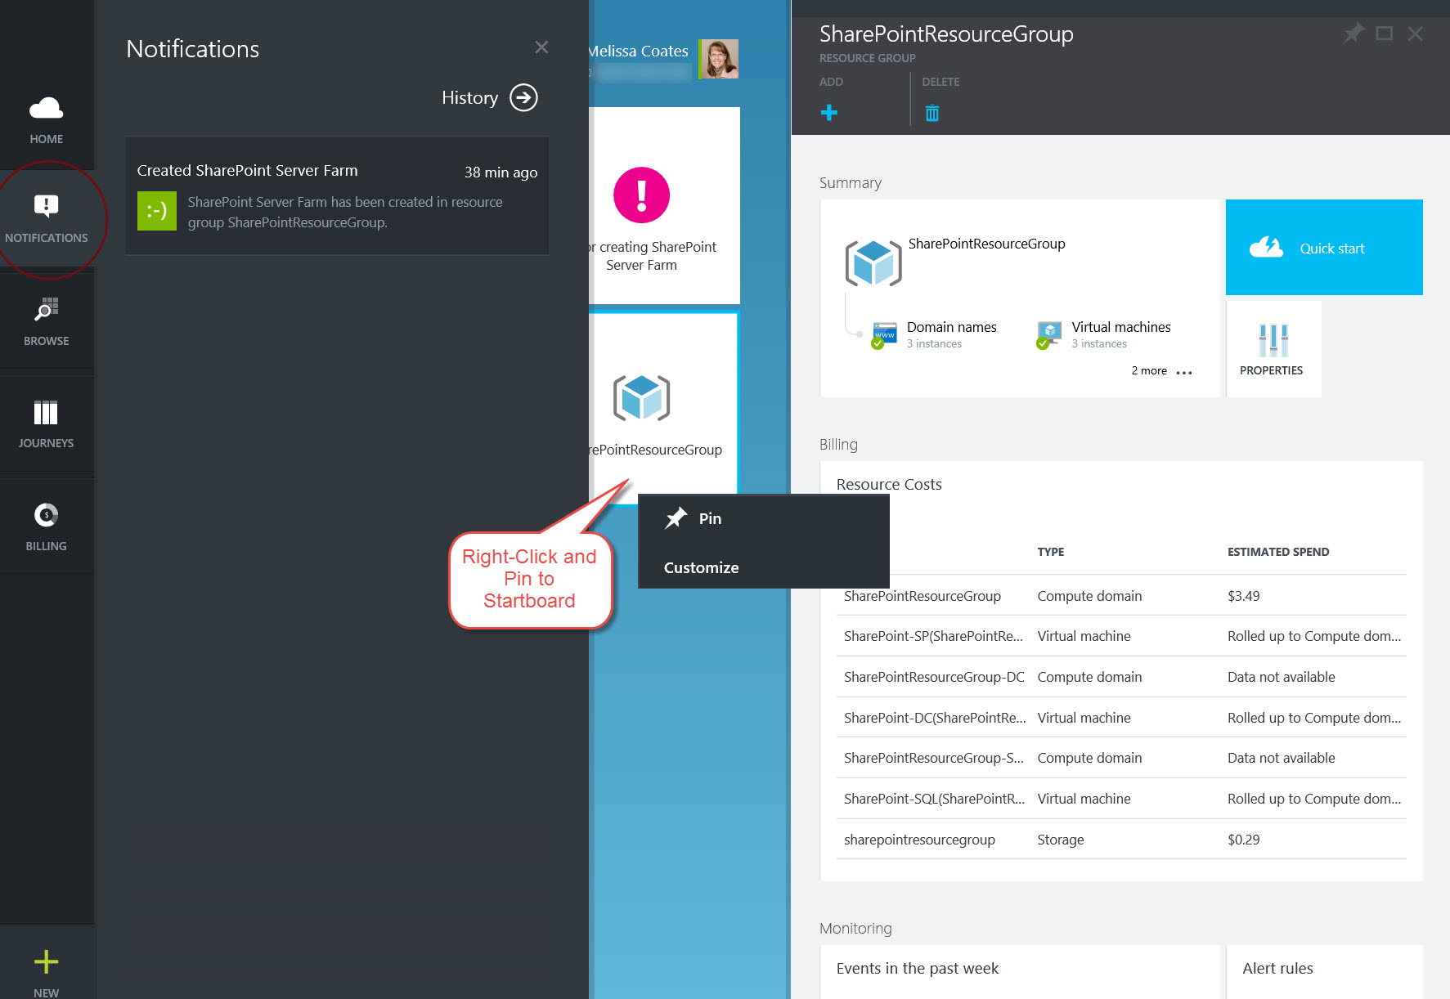
Task: Select SharePointResourceGroup Compute domain row
Action: click(1121, 596)
